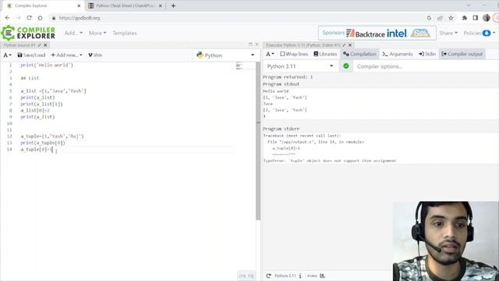Open the Templates menu item

[125, 33]
